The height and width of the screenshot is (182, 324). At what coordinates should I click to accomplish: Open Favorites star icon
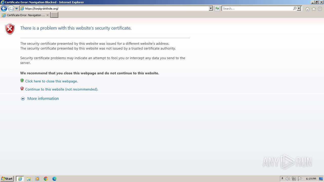314,9
